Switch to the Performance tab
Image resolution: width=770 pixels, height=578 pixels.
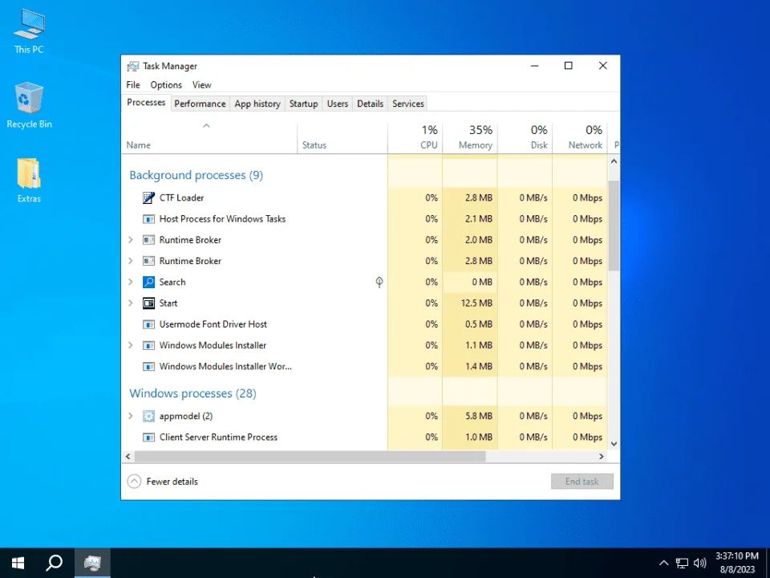click(x=200, y=104)
